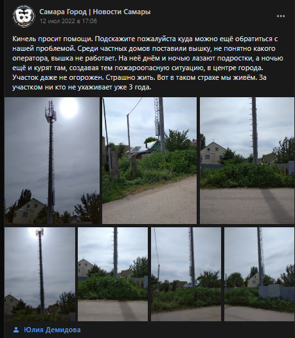Click the teal house with green roof in photo
Screen dimensions: 295x338
pos(154,147)
